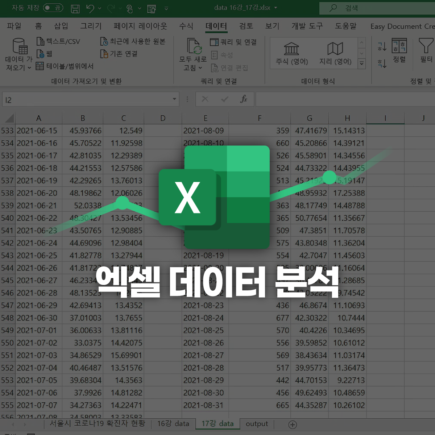Switch to the 보기 ribbon tab

tap(272, 26)
